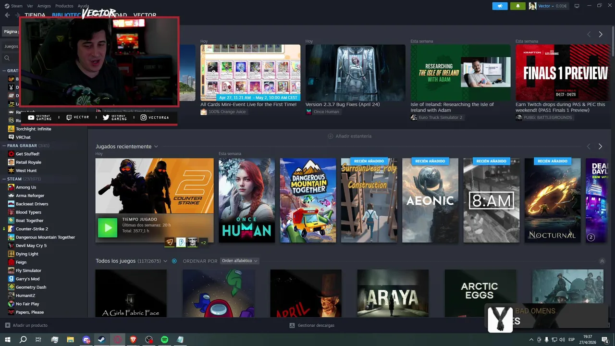Switch to Big Picture mode monitor icon
The width and height of the screenshot is (615, 346).
click(x=577, y=6)
